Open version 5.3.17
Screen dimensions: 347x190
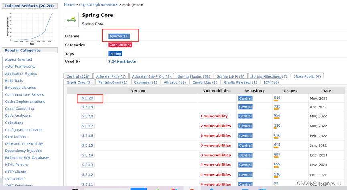tap(87, 126)
